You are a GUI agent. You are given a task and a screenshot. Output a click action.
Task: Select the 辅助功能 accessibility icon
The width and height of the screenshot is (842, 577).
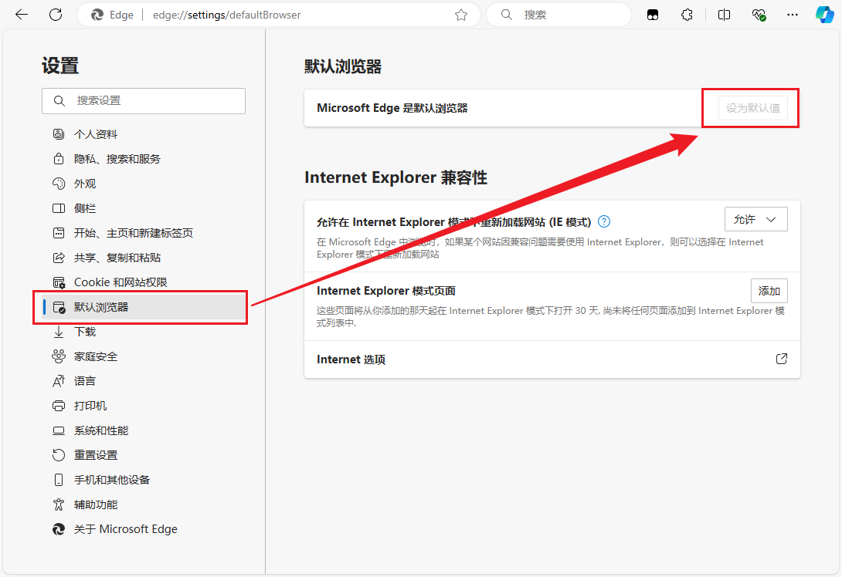(59, 504)
